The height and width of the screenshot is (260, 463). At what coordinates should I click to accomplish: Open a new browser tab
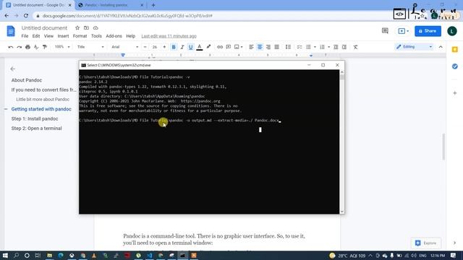pyautogui.click(x=153, y=5)
